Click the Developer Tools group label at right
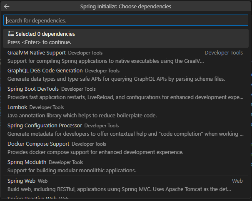The height and width of the screenshot is (201, 252). pos(223,53)
